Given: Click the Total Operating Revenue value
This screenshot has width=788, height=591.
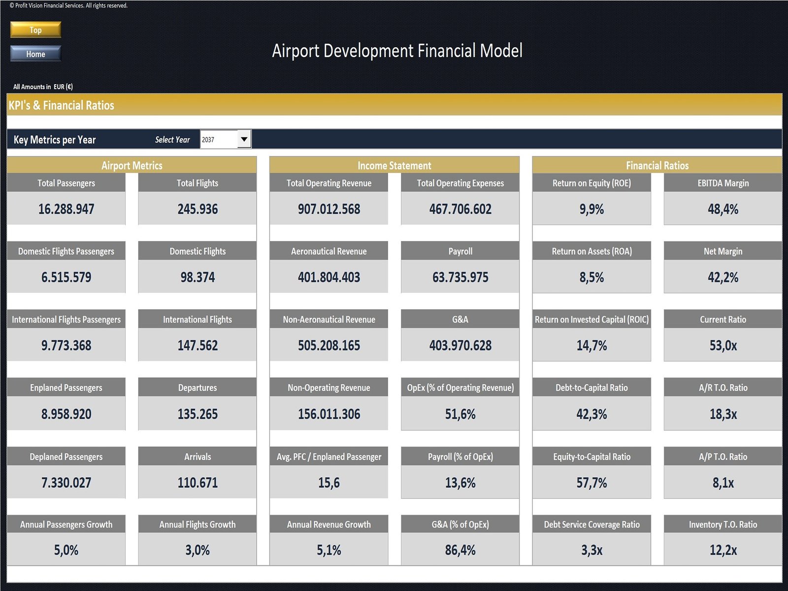Looking at the screenshot, I should [328, 209].
